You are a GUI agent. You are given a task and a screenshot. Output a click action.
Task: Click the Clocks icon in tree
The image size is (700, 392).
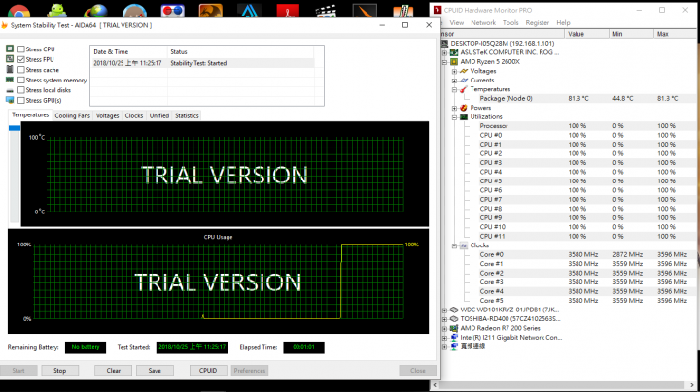[x=464, y=245]
